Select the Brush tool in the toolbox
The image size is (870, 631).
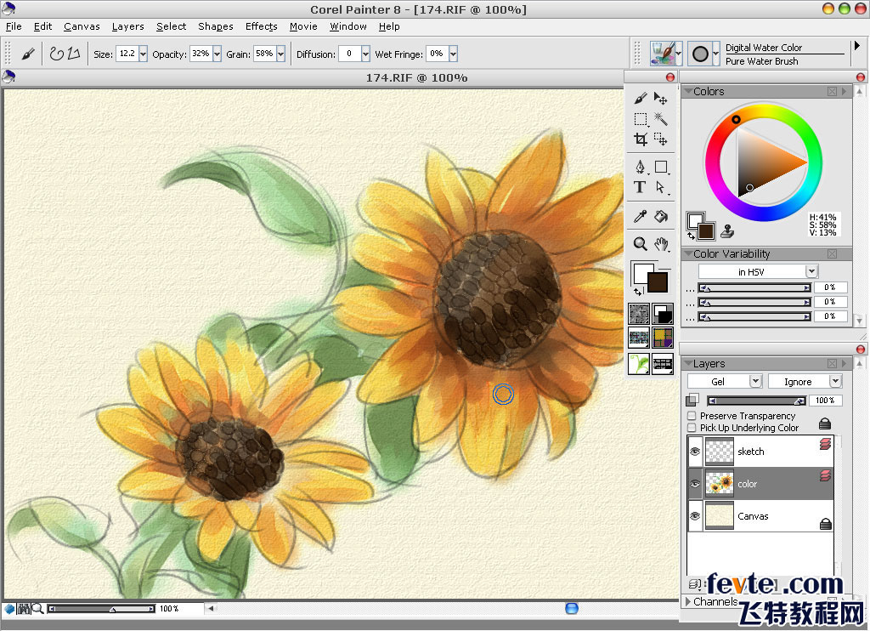[x=641, y=99]
